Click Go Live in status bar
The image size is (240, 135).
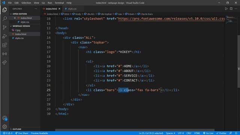click(208, 133)
